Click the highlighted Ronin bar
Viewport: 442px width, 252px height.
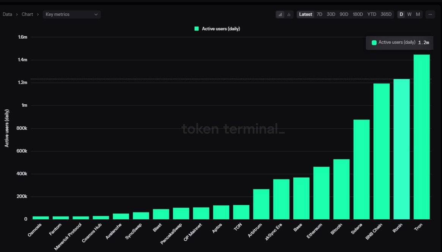point(401,149)
